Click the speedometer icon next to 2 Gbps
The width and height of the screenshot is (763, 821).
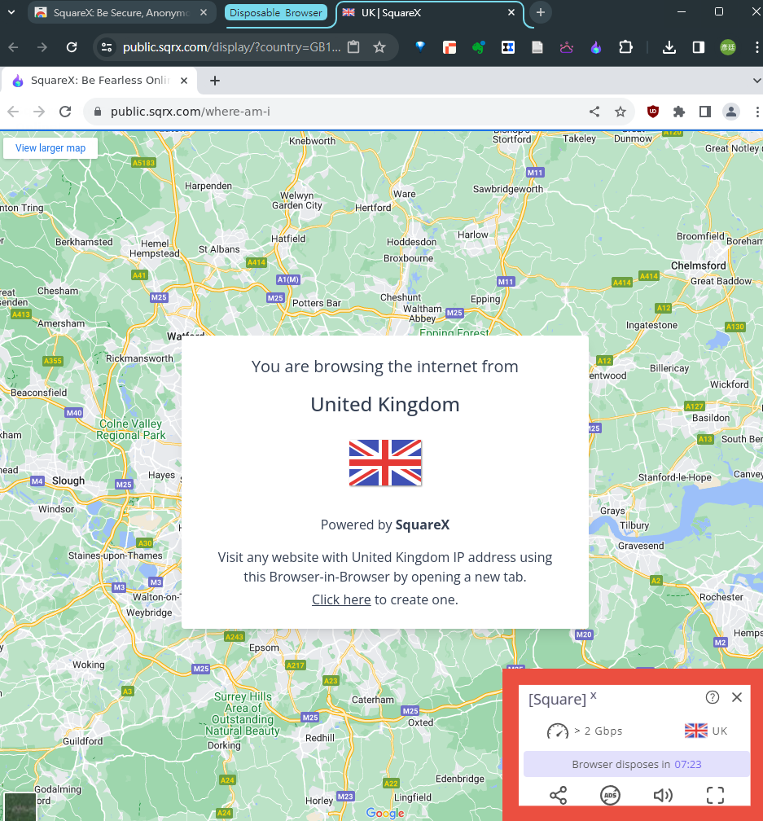coord(558,731)
